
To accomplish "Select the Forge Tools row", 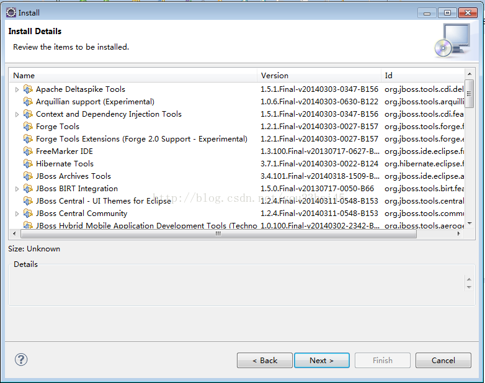I will click(x=237, y=127).
